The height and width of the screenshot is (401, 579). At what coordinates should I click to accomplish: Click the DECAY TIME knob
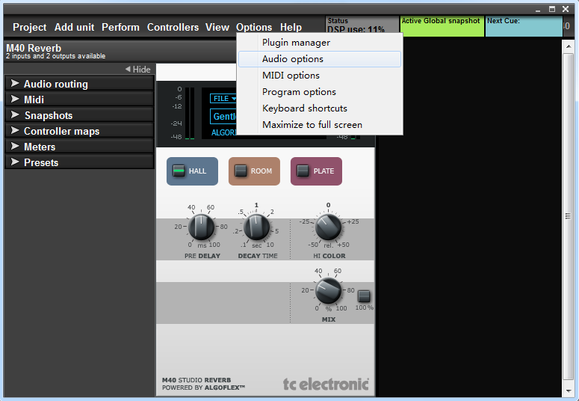pos(257,227)
